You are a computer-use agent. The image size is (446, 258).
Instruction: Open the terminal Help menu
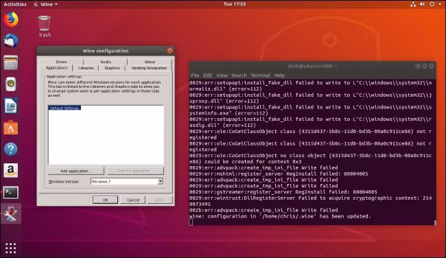tap(279, 75)
